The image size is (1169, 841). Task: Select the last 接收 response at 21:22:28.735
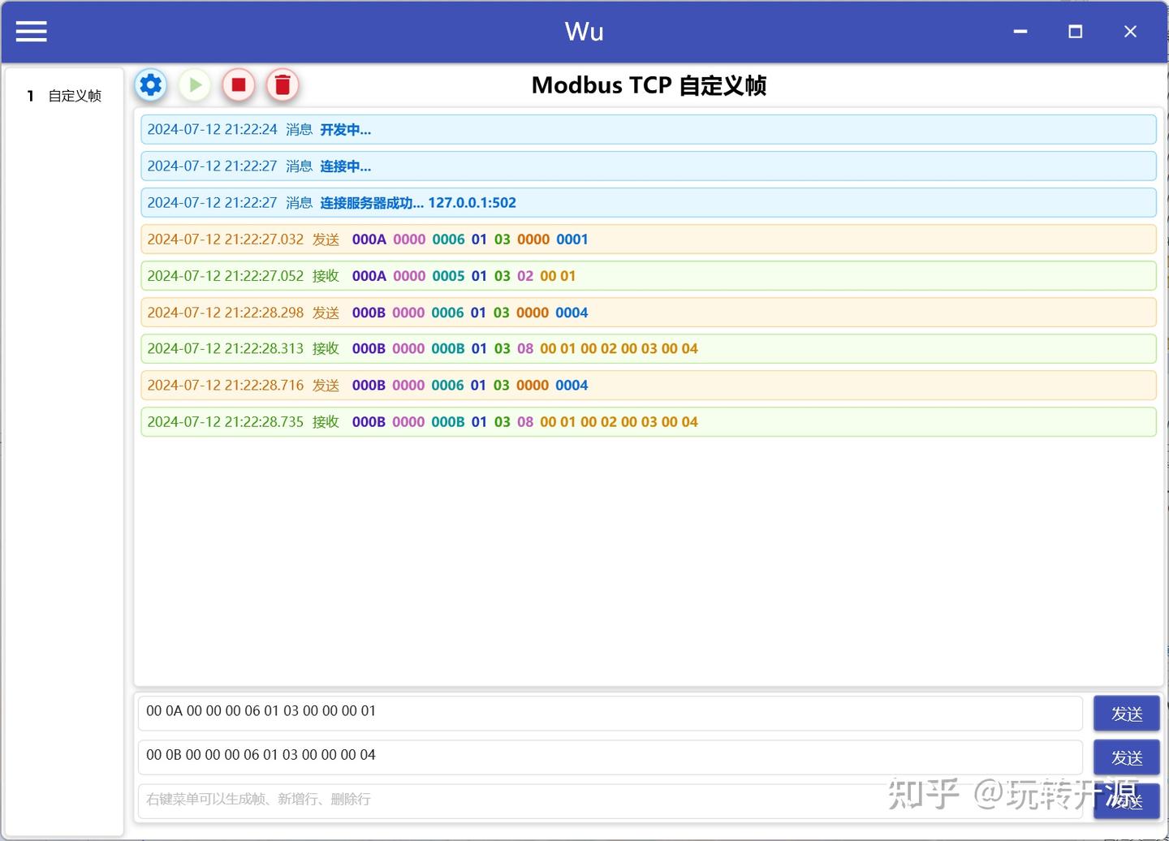coord(649,421)
